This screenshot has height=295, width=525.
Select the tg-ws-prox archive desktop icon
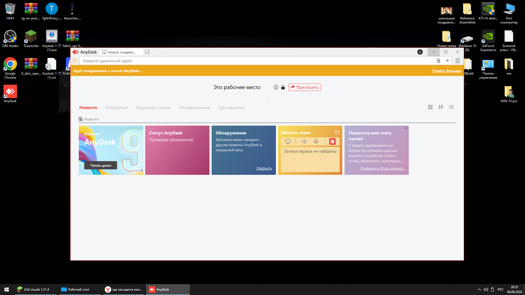pos(31,11)
